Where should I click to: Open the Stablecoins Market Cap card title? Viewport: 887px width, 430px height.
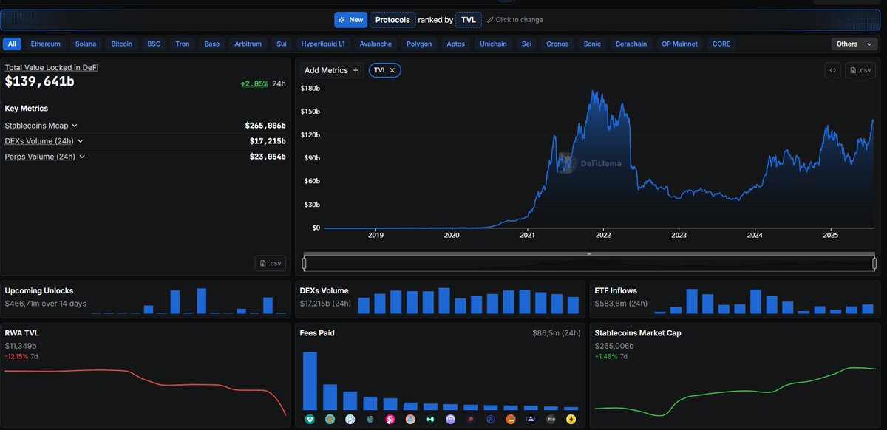638,333
